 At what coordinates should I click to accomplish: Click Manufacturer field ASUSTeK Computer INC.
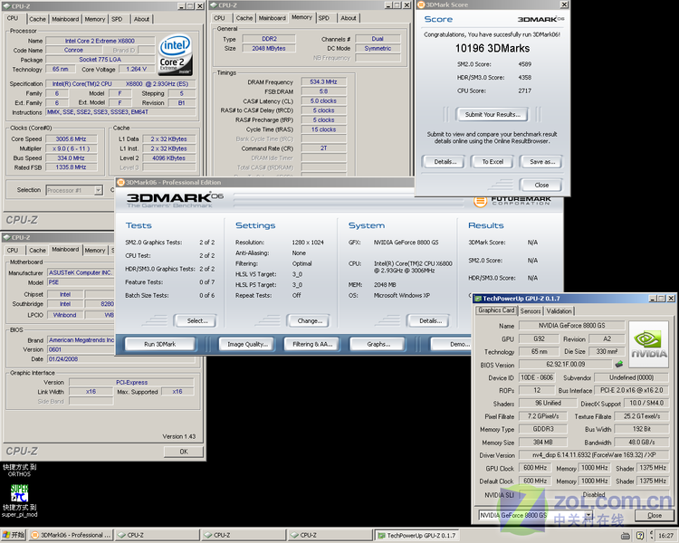[81, 272]
